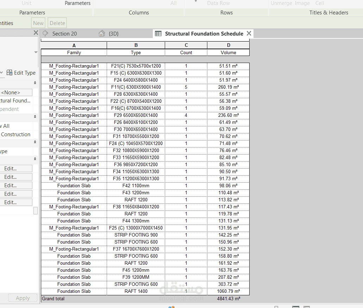Select cell F15 (C) 6300X6300X1300
The width and height of the screenshot is (363, 308).
pyautogui.click(x=136, y=73)
